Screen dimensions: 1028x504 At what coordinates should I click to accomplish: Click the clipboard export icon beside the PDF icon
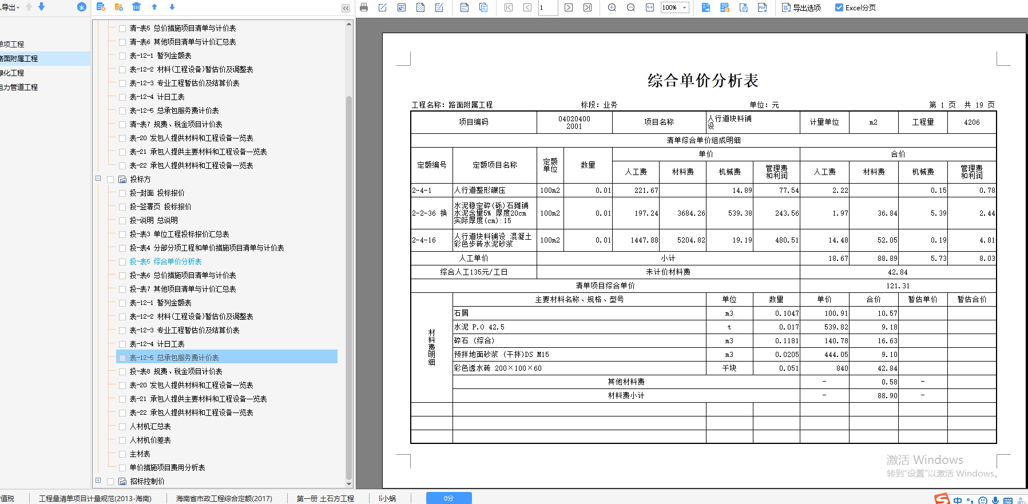pos(744,7)
